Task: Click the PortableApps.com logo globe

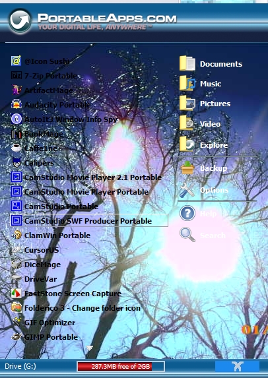Action: [x=20, y=21]
